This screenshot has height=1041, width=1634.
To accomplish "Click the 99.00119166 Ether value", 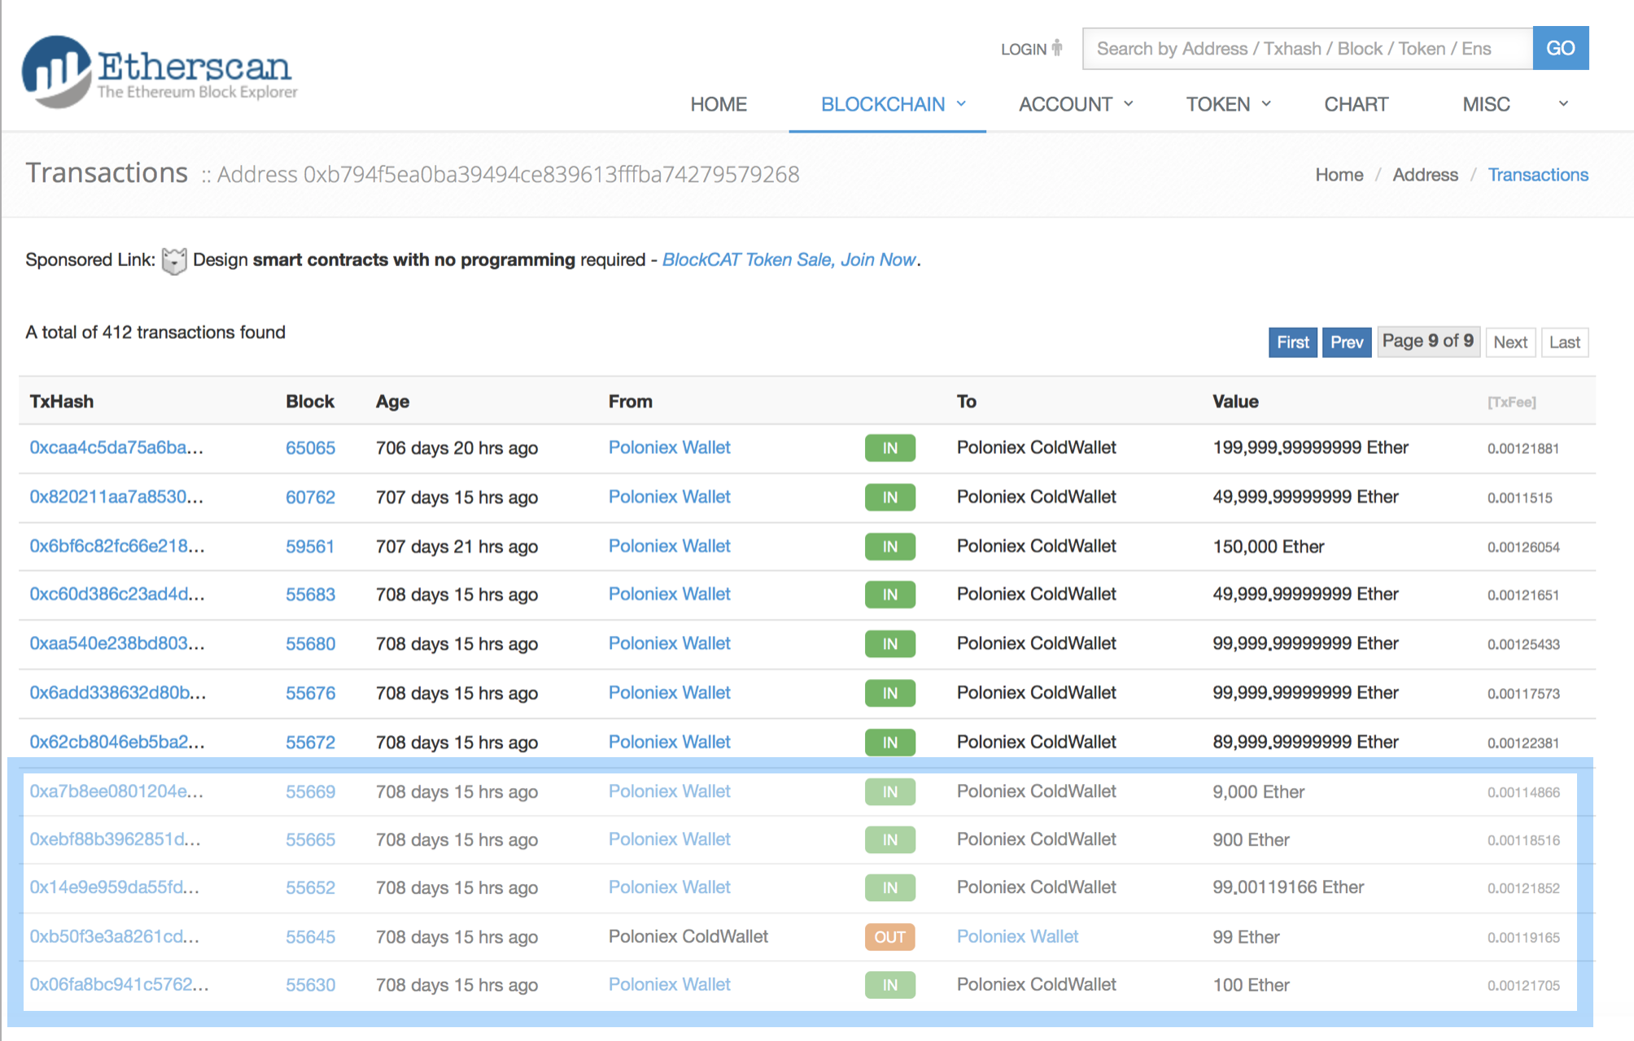I will pyautogui.click(x=1288, y=887).
